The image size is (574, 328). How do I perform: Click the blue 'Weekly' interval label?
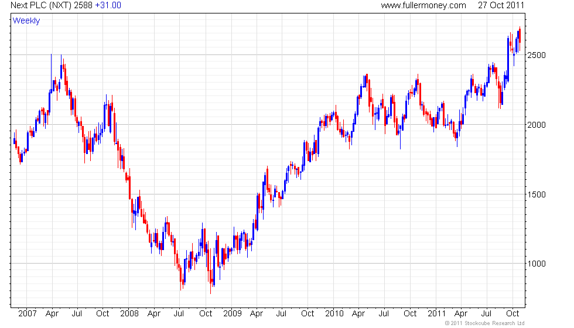click(26, 21)
